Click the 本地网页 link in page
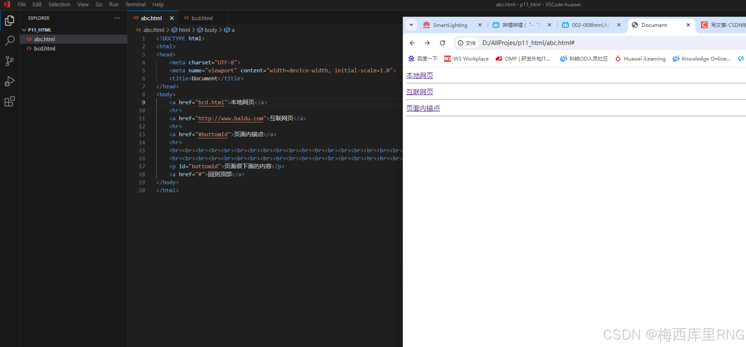 click(420, 75)
